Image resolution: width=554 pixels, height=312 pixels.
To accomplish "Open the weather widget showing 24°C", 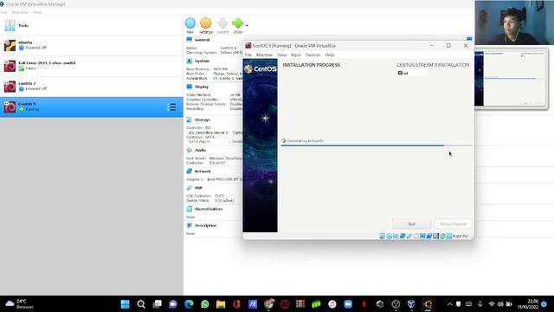I will (20, 304).
